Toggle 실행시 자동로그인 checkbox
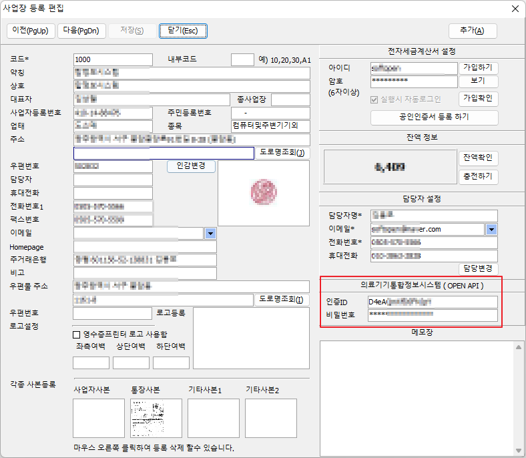This screenshot has height=458, width=526. pyautogui.click(x=374, y=99)
